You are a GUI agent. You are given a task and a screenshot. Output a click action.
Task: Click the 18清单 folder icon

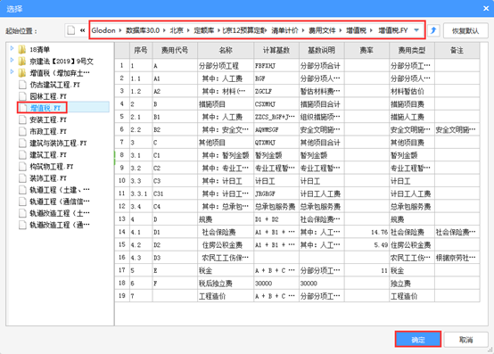click(x=22, y=49)
